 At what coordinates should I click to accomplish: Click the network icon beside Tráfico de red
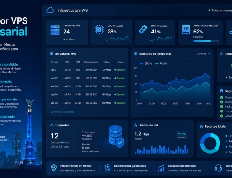click(135, 125)
